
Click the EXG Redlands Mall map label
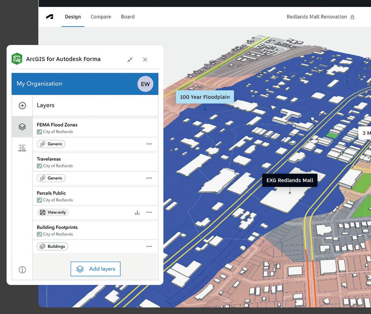(x=290, y=180)
